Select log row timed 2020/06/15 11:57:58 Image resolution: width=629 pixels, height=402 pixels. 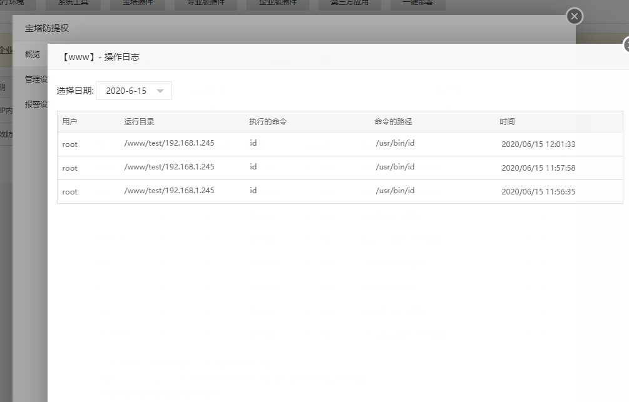(340, 168)
